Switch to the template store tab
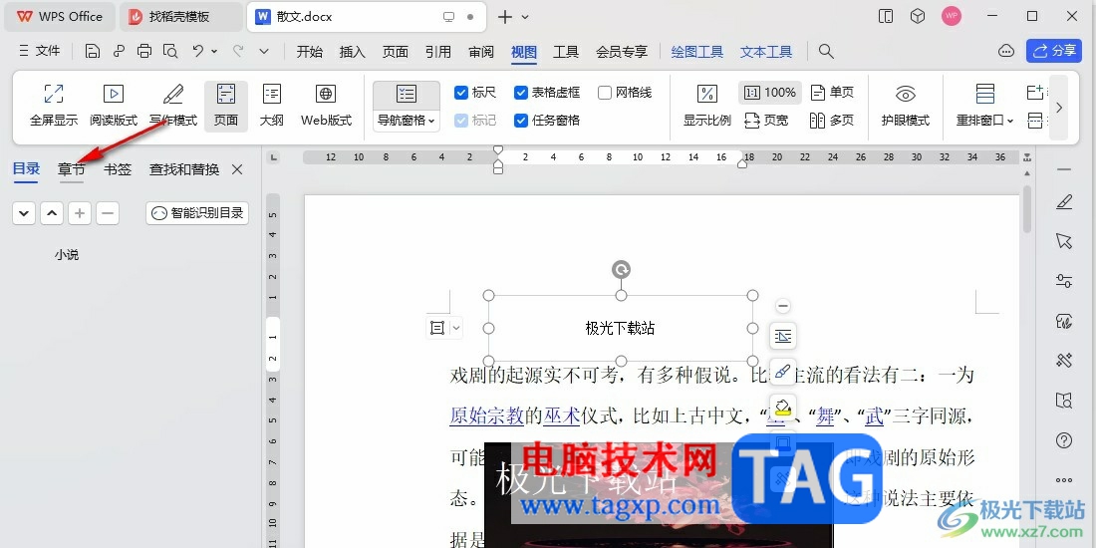Screen dimensions: 1096x548 pos(181,17)
